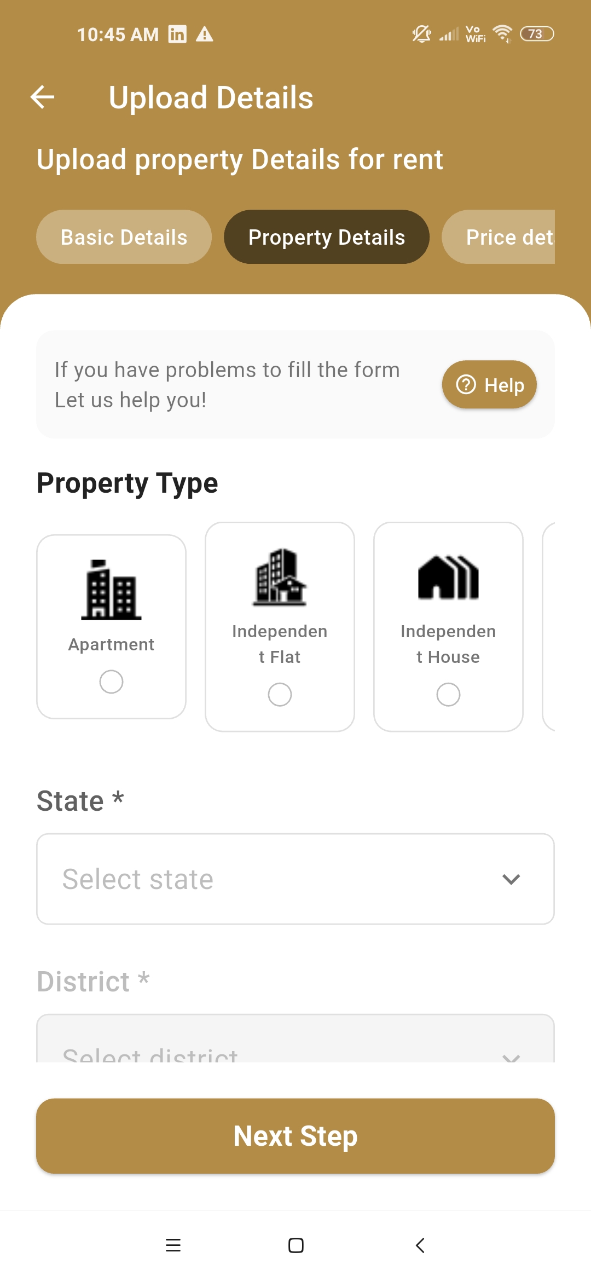Click the Apartment building icon
The image size is (591, 1281).
pyautogui.click(x=111, y=590)
